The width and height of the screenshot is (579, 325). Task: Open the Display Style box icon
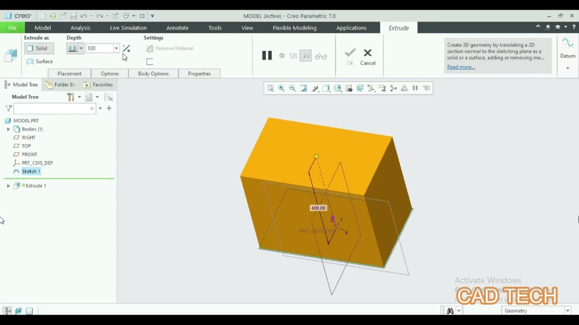[x=326, y=88]
